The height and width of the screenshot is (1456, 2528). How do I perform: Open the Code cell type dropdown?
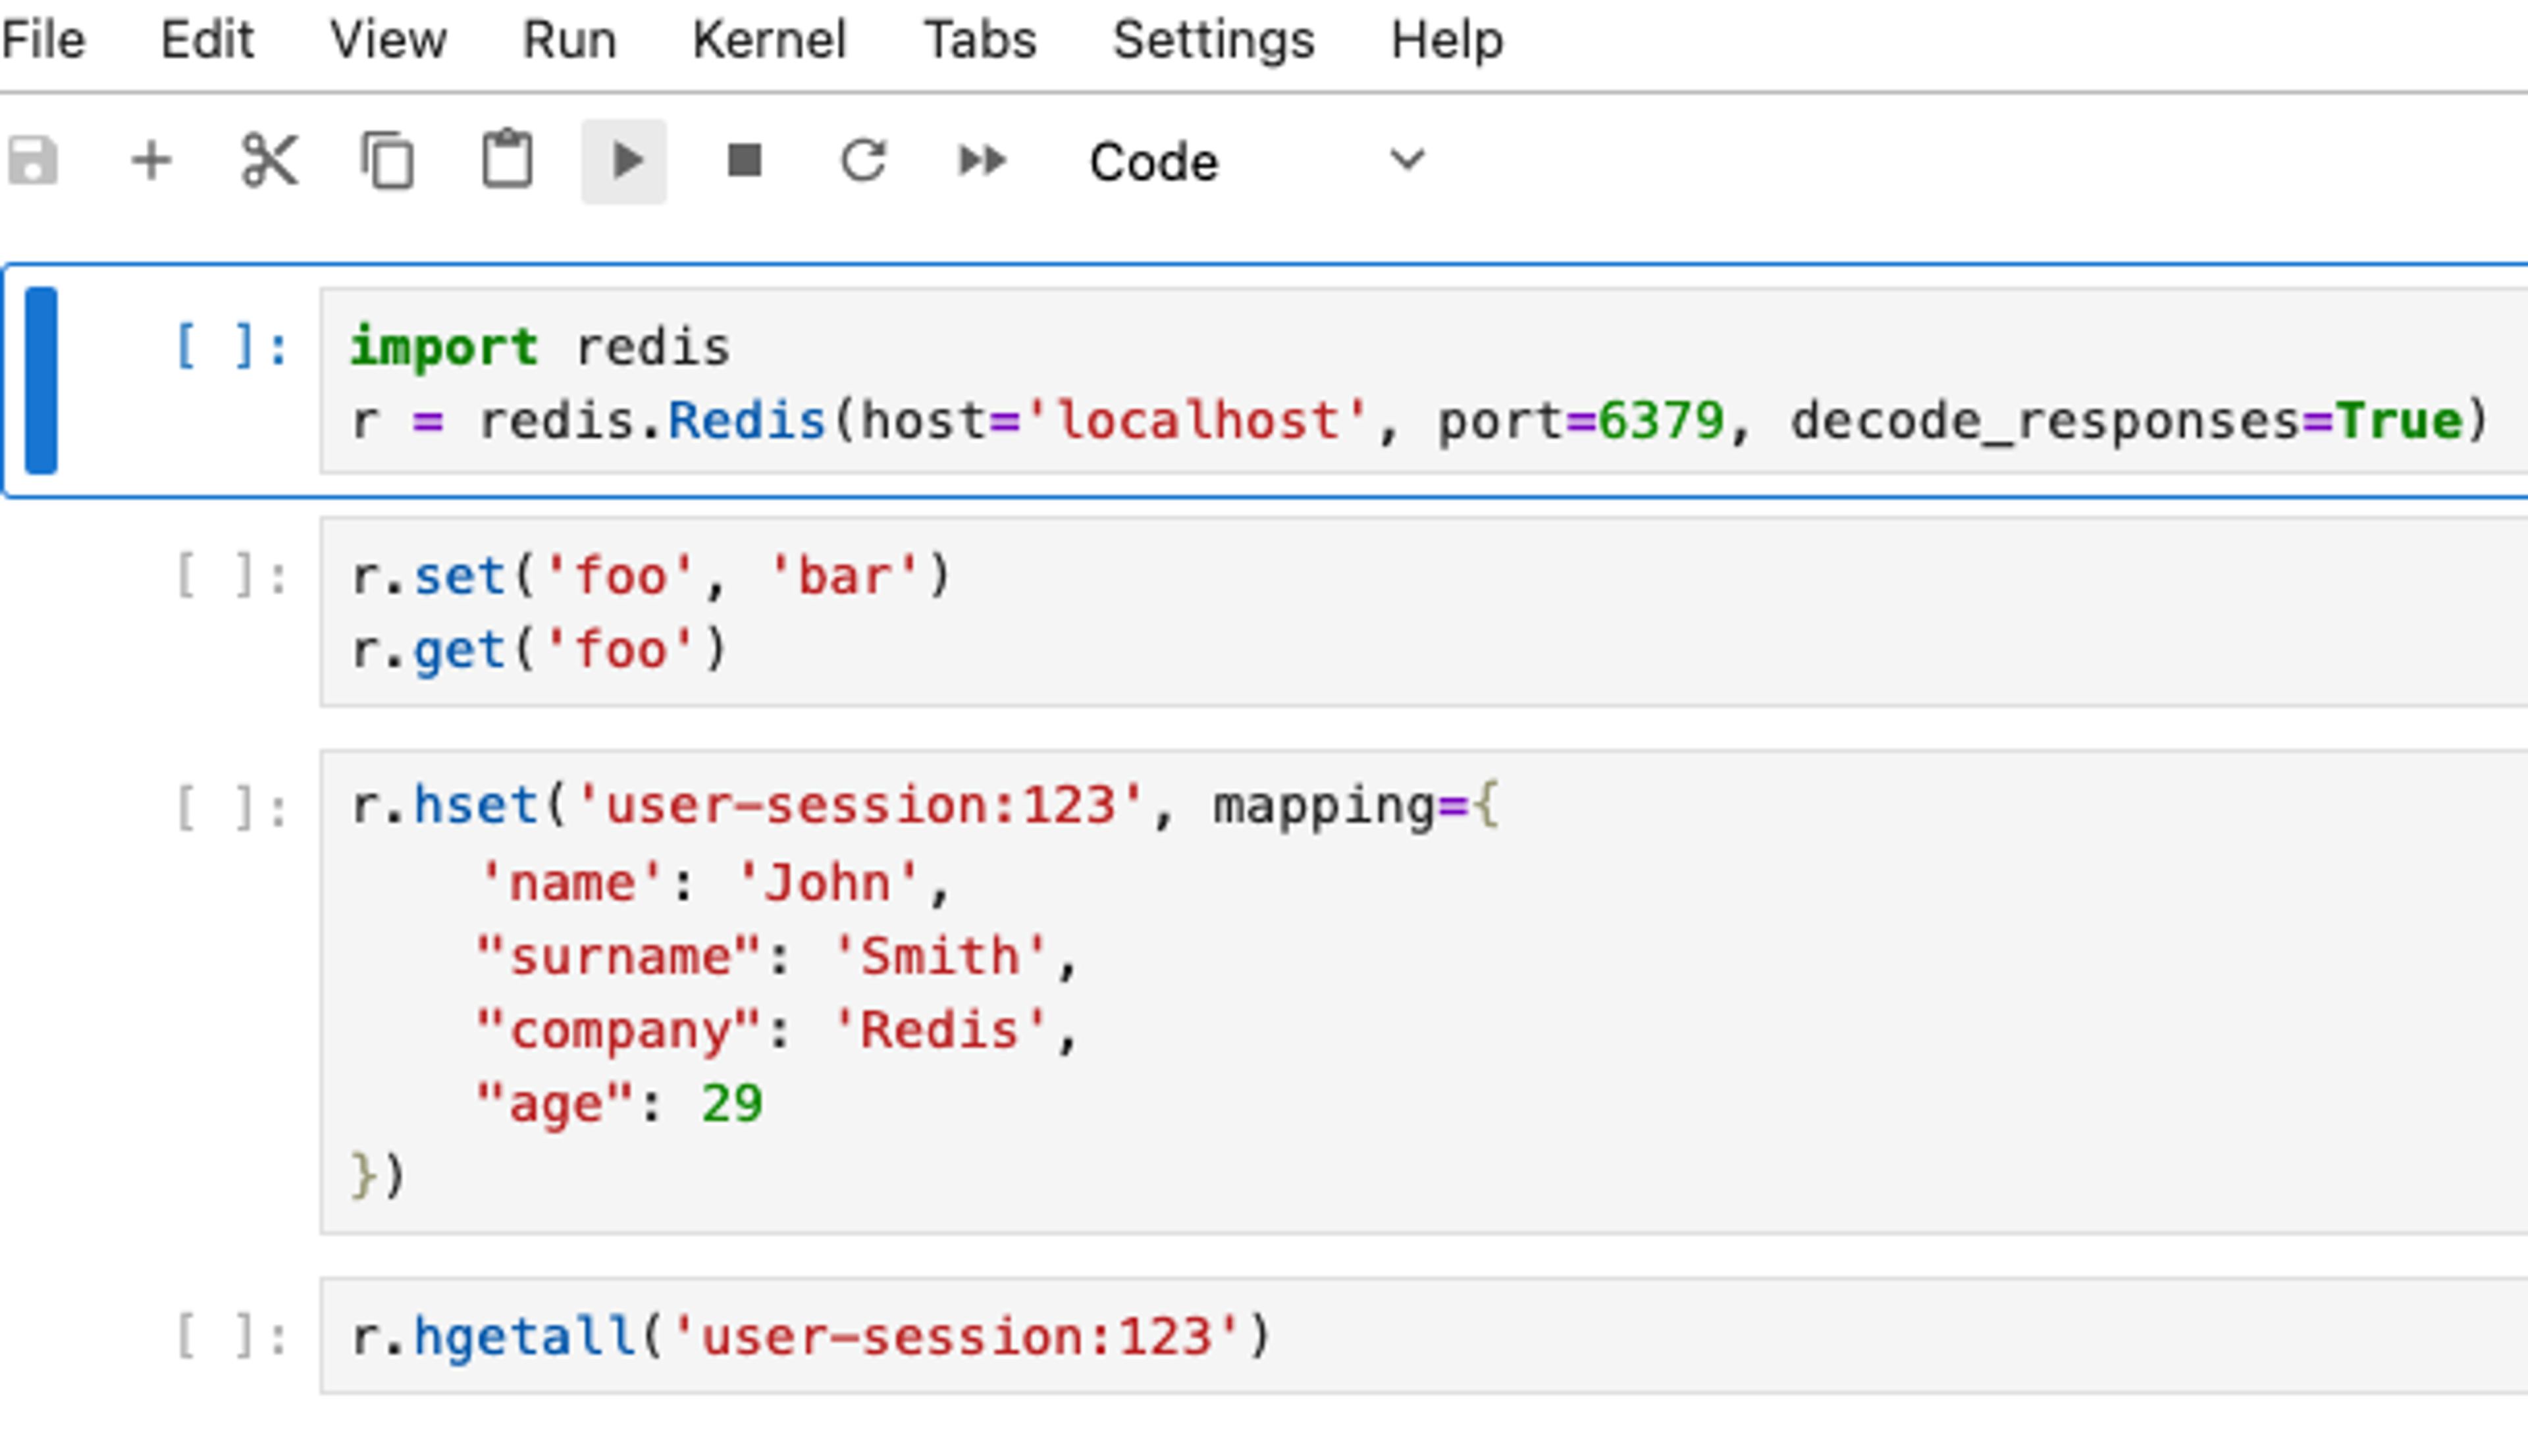click(1250, 161)
